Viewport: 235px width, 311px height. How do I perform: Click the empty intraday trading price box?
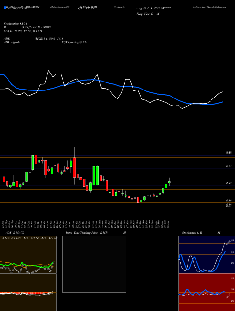(94, 264)
